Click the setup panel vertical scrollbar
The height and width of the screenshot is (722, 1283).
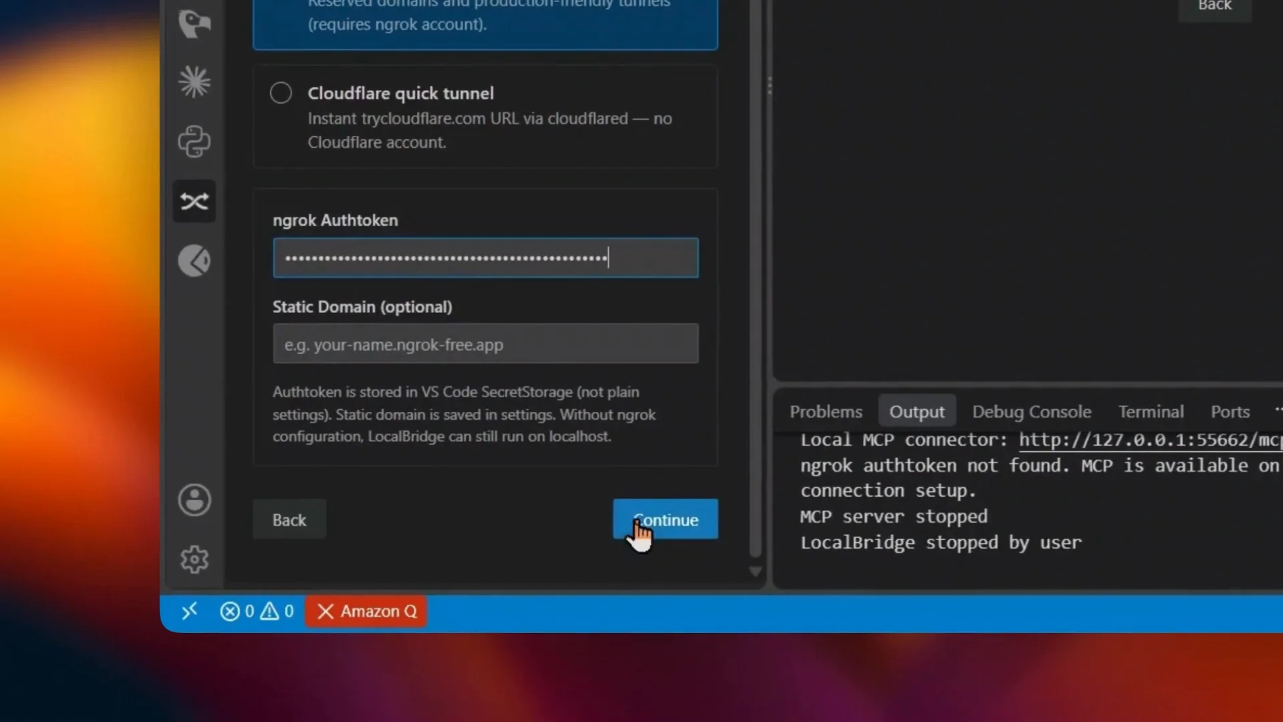click(x=755, y=277)
